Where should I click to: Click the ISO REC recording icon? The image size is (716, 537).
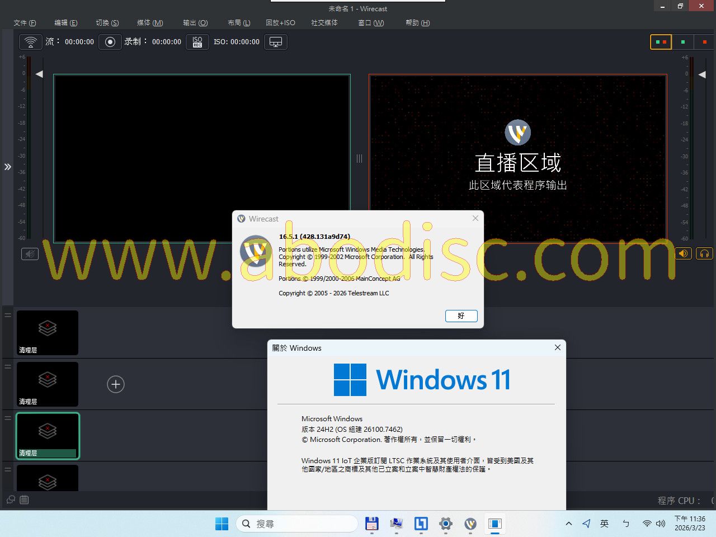click(197, 42)
